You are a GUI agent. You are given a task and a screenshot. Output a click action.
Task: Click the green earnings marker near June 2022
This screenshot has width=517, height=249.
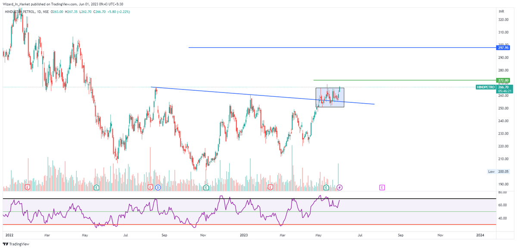click(x=97, y=188)
